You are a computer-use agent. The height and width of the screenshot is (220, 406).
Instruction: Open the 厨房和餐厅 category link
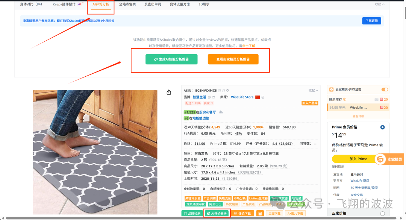(208, 112)
